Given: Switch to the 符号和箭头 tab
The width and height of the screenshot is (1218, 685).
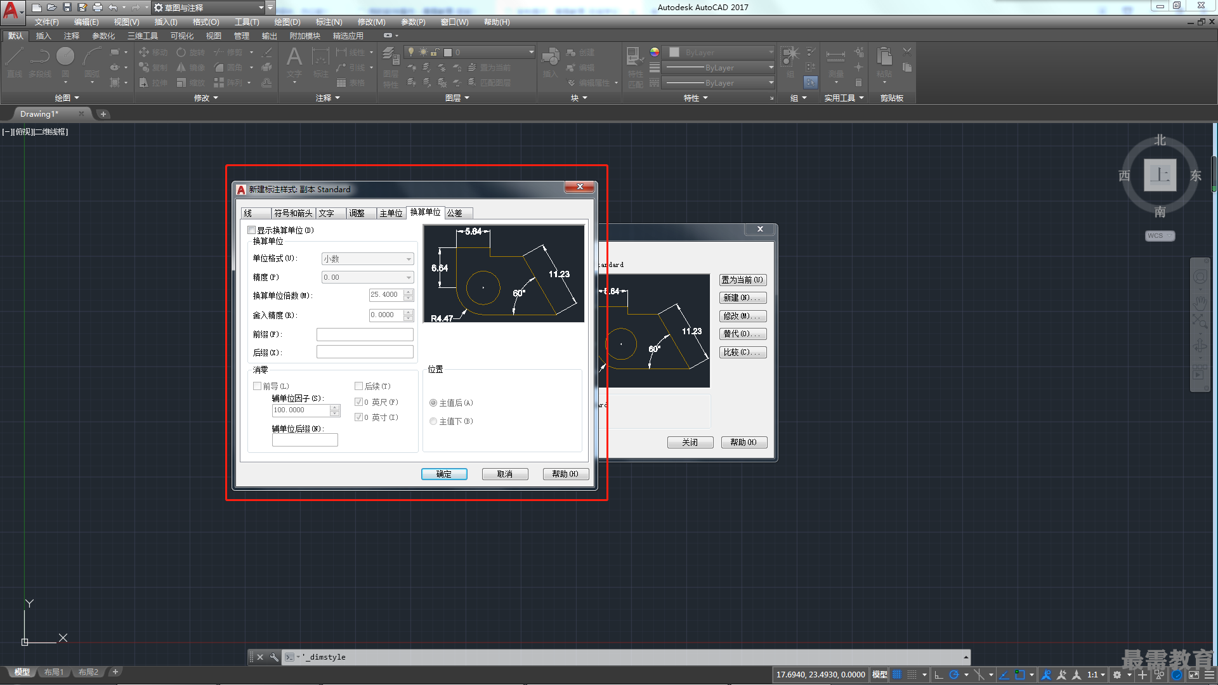Looking at the screenshot, I should (294, 214).
